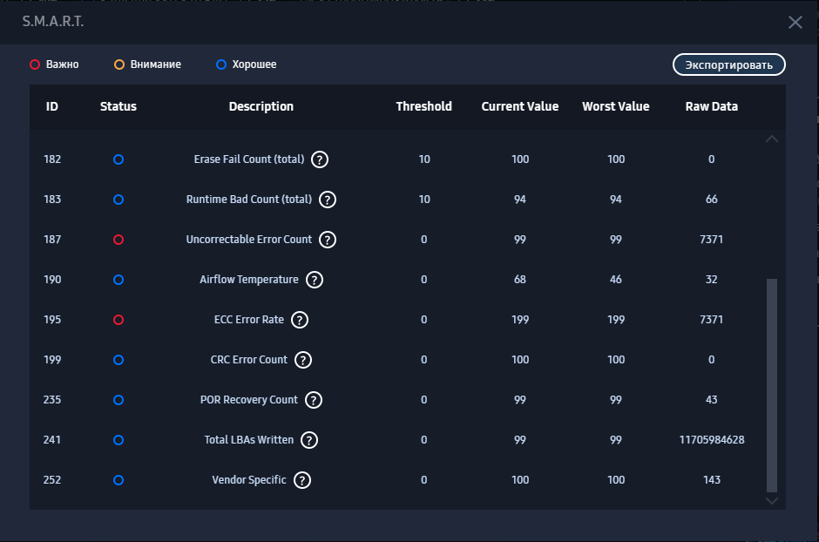Close the S.M.A.R.T. dialog
The image size is (819, 542).
tap(795, 23)
